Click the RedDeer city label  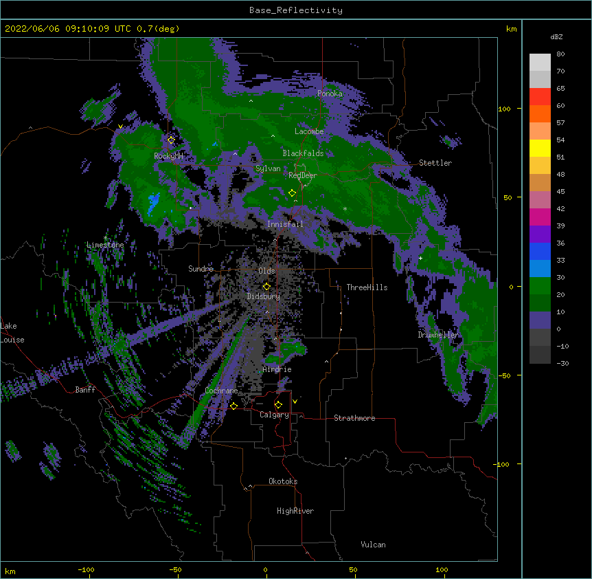point(302,175)
